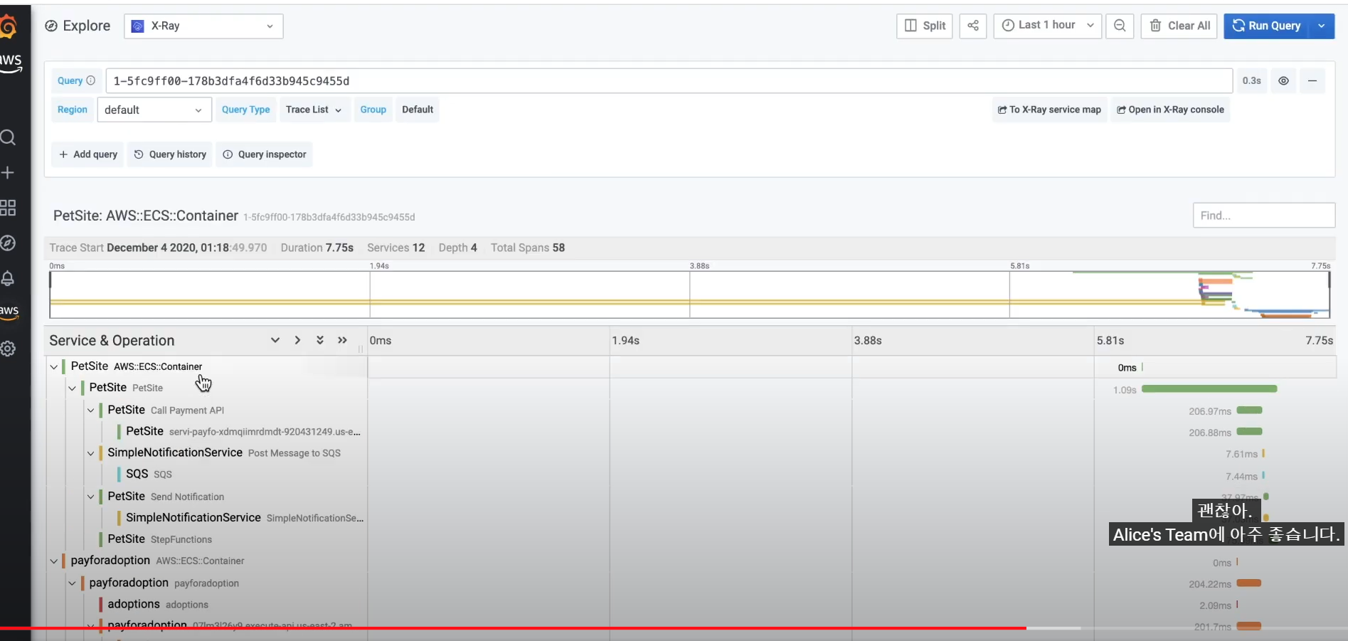Collapse SimpleNotificationService Post Message to SQS
Screen dimensions: 1348x641
click(91, 452)
